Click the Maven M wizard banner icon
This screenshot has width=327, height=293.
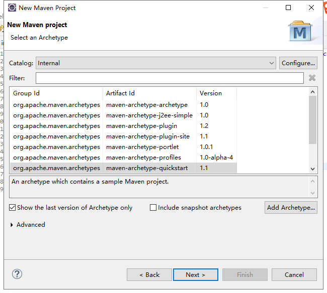(x=300, y=31)
